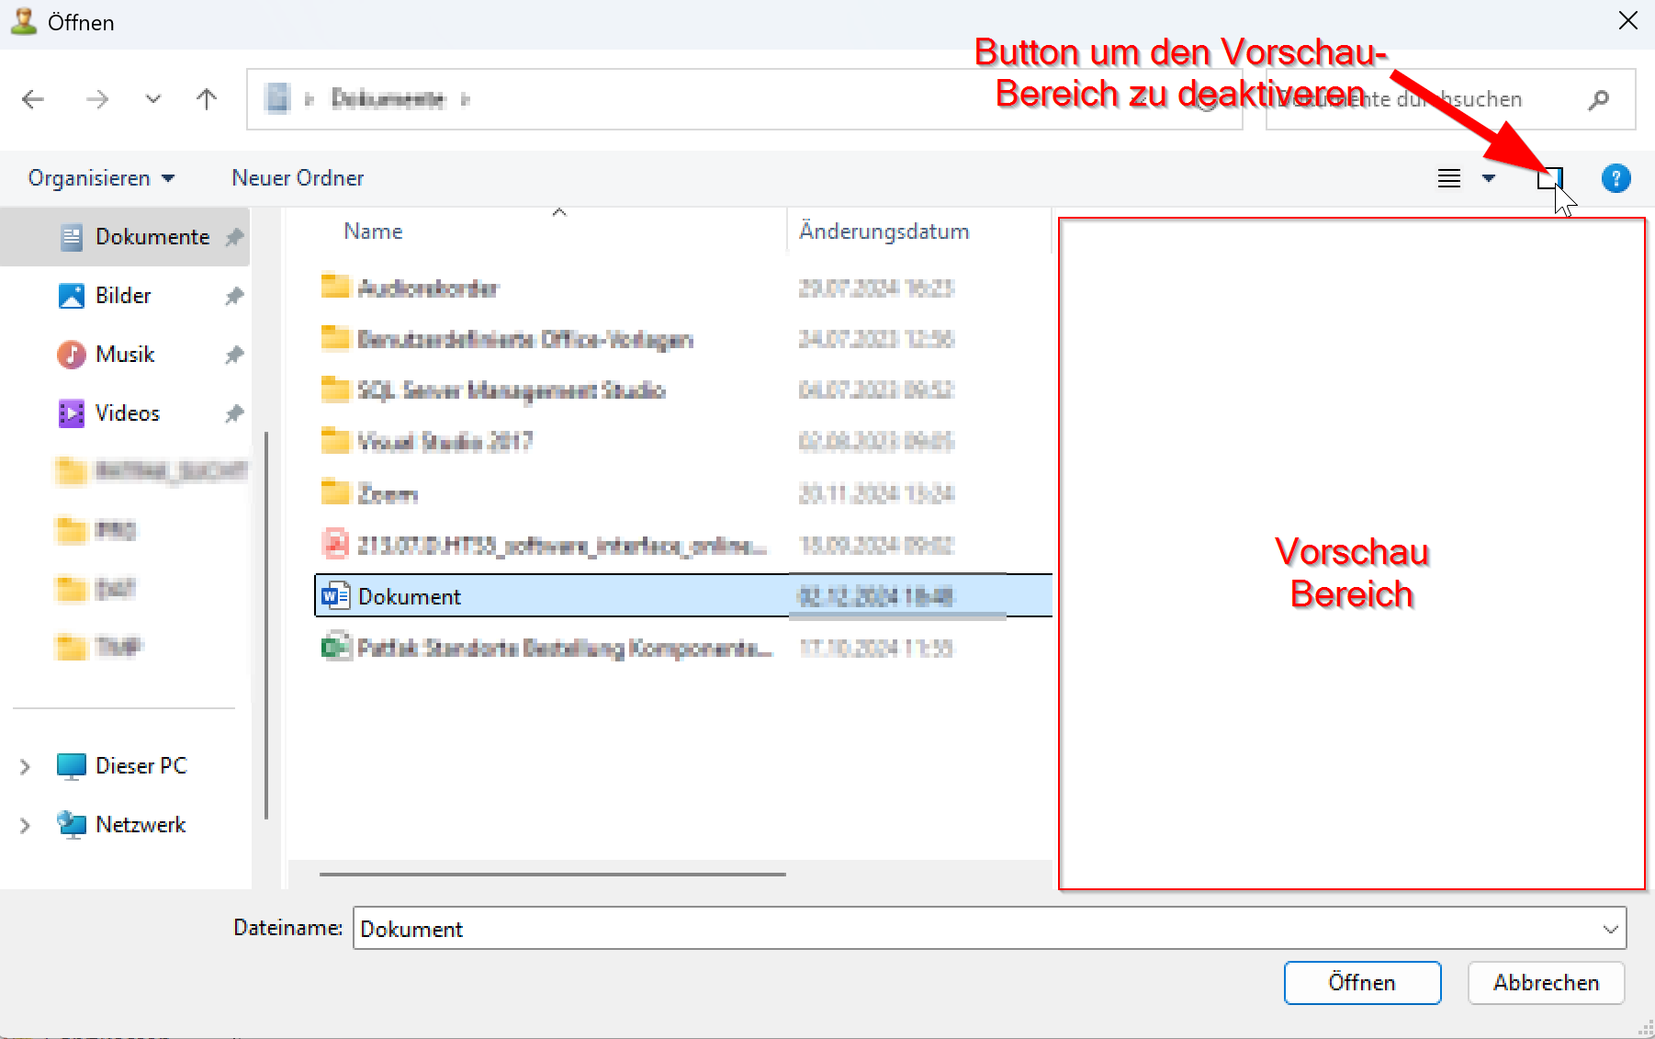Go back with the left arrow
Viewport: 1655px width, 1039px height.
(33, 99)
